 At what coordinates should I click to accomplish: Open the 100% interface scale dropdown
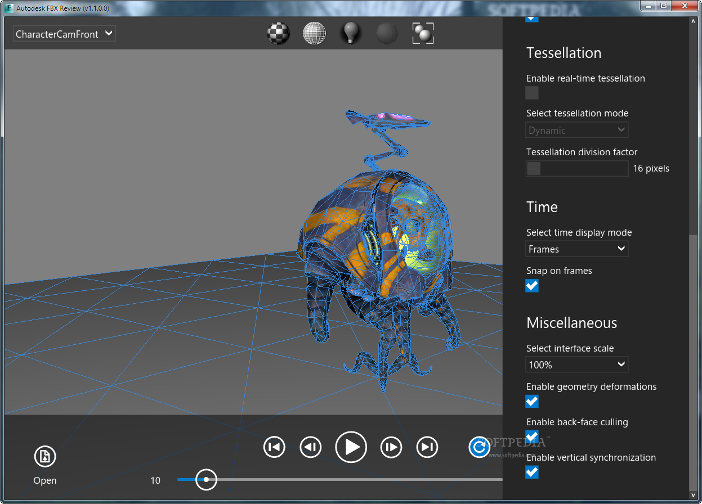577,364
